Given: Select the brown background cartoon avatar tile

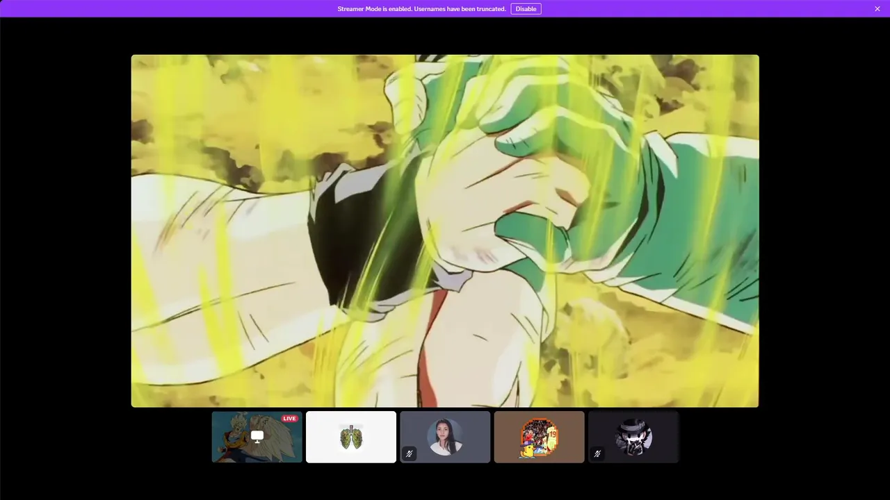Looking at the screenshot, I should [x=539, y=437].
